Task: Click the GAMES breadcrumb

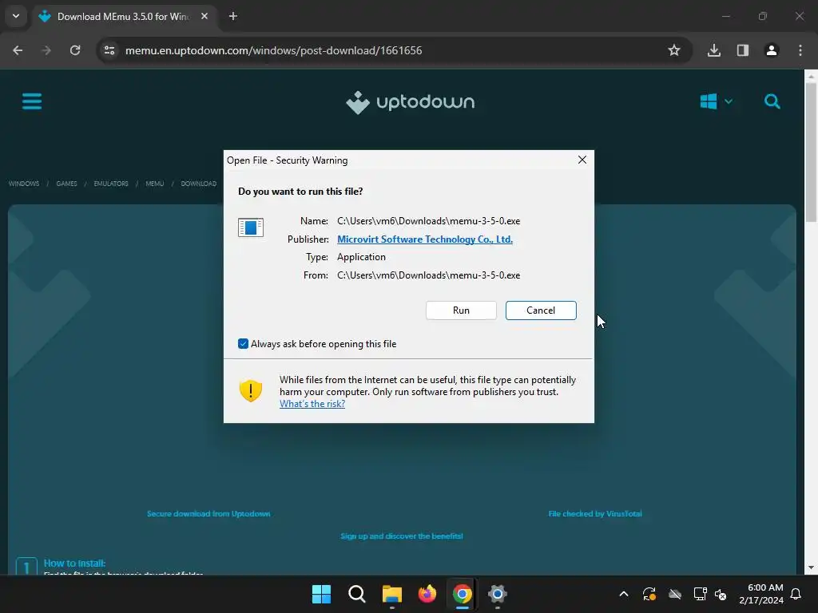Action: coord(67,184)
